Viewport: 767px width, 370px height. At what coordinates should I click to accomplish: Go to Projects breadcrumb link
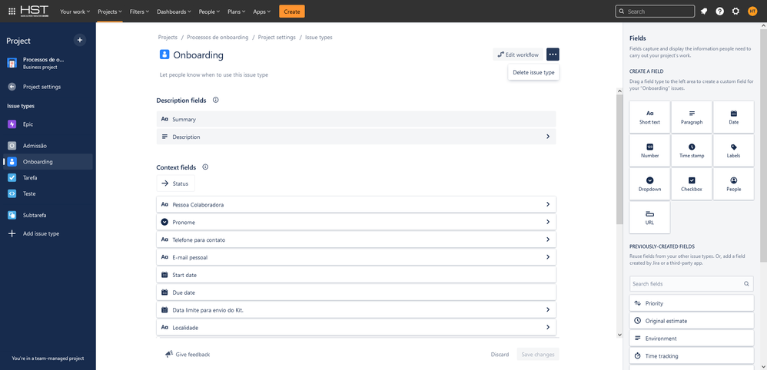tap(168, 37)
